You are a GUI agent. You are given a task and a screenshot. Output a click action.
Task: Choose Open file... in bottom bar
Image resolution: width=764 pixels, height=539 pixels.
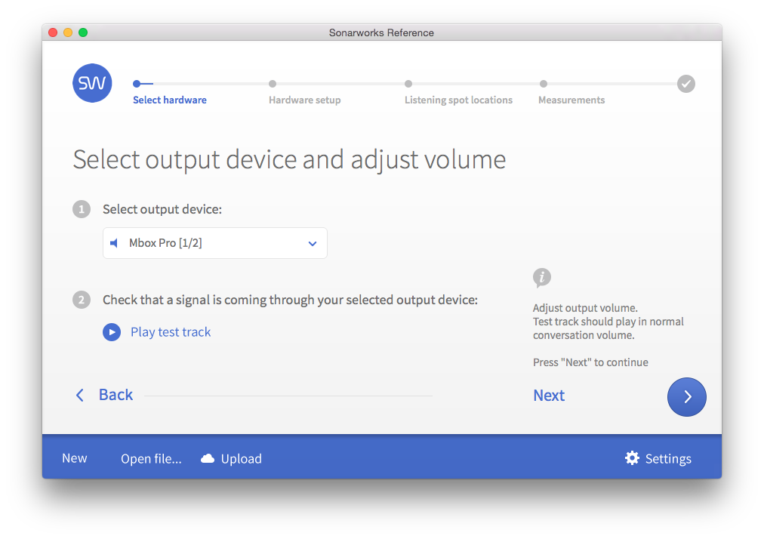151,459
